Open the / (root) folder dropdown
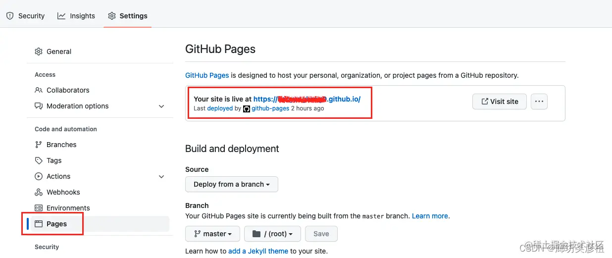Screen dimensions: 612x258 (x=272, y=234)
